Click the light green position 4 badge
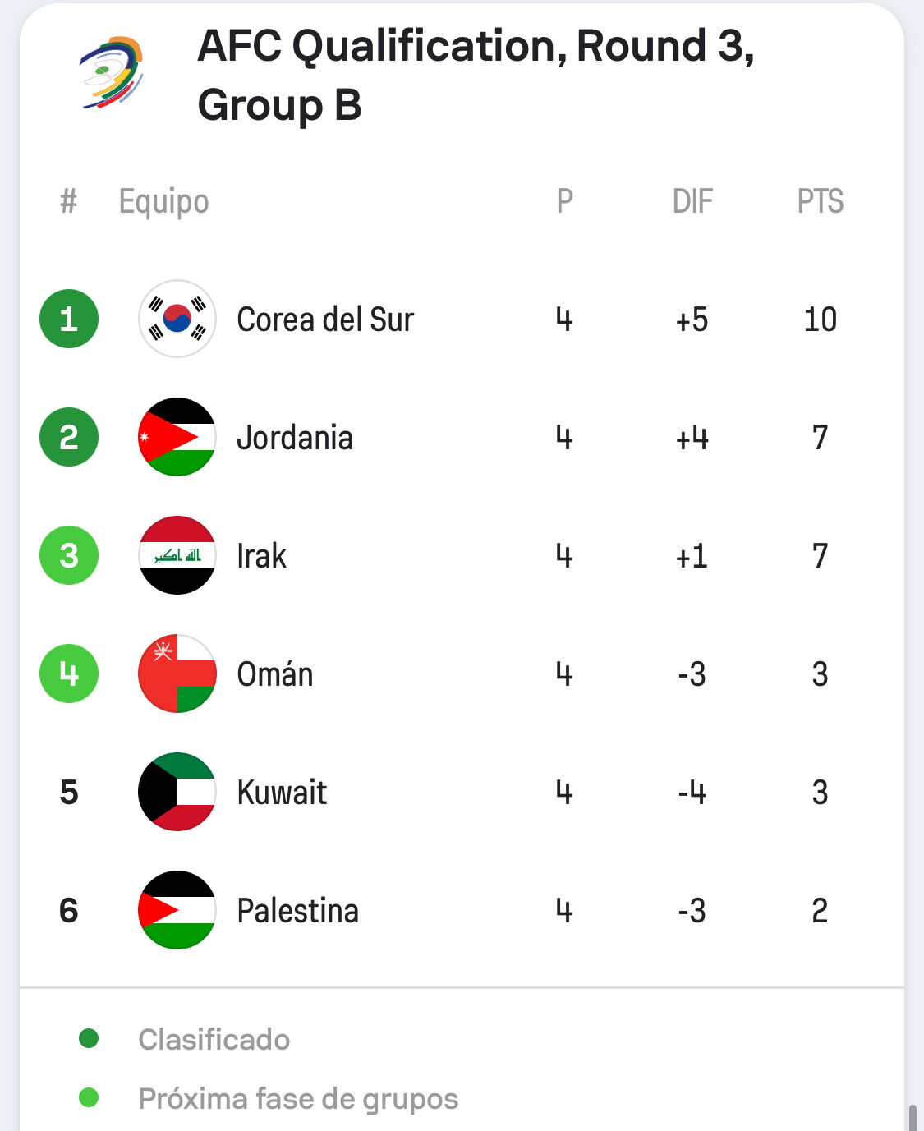The height and width of the screenshot is (1131, 924). coord(69,674)
